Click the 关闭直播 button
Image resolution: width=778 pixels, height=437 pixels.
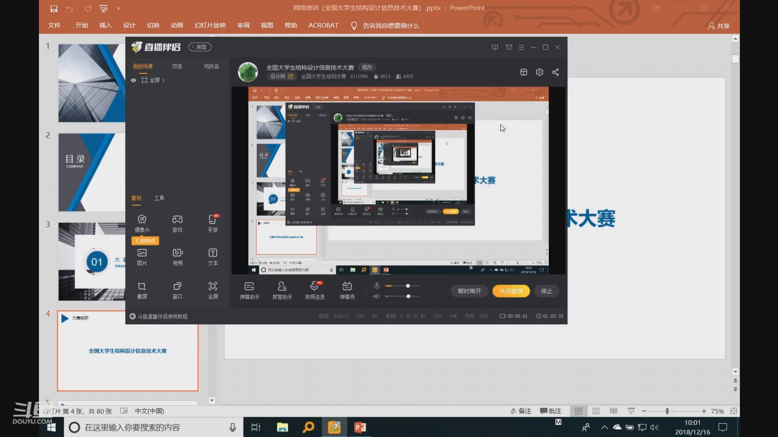click(x=511, y=291)
